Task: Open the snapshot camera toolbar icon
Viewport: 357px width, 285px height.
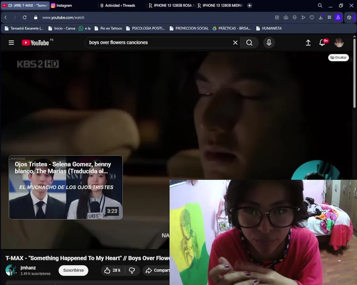Action: pos(286,17)
